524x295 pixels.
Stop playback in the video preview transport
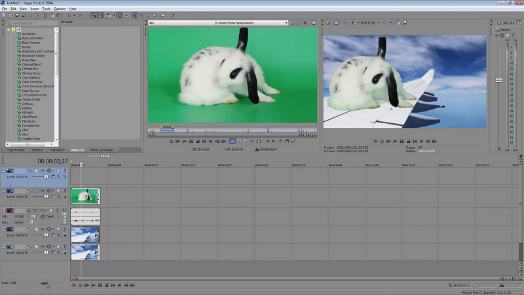408,142
